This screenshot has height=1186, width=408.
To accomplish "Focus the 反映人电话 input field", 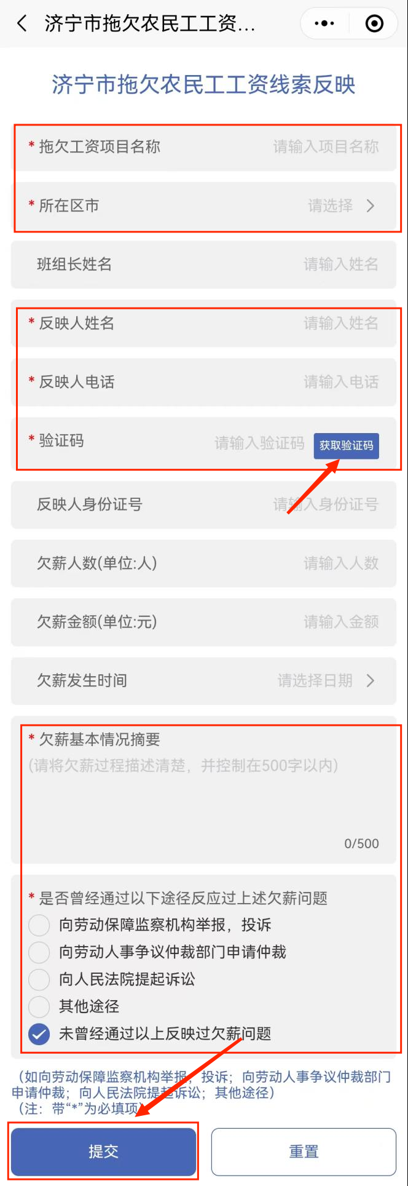I will (203, 382).
